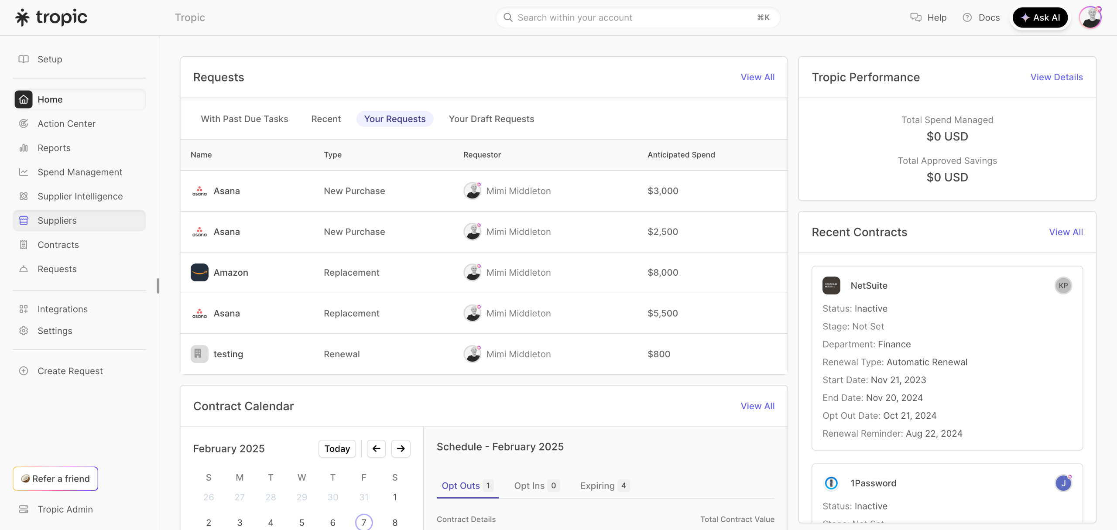1117x530 pixels.
Task: Open the Expiring schedule tab
Action: click(x=604, y=486)
